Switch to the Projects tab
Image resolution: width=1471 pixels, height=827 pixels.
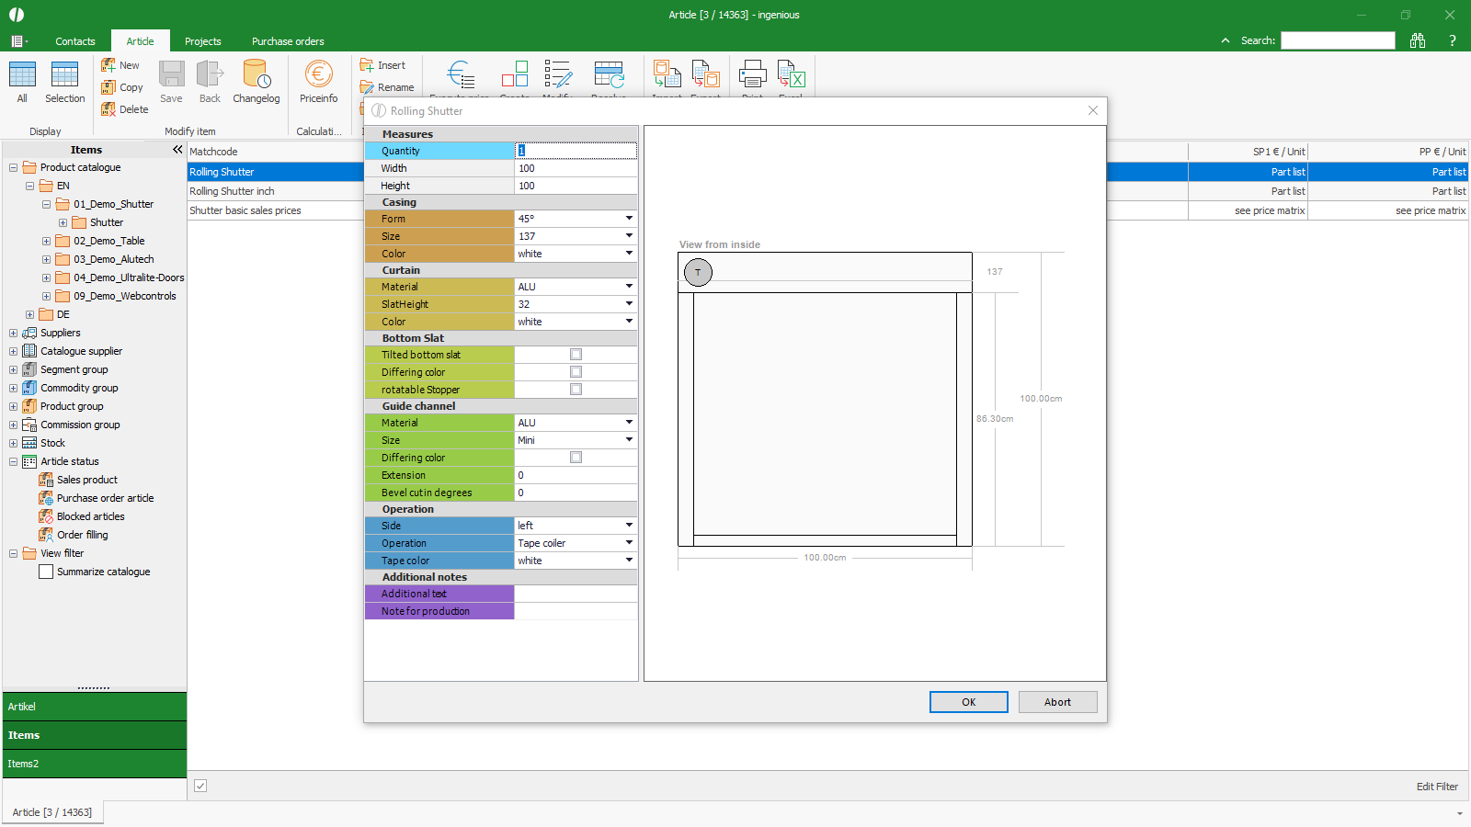pos(202,41)
